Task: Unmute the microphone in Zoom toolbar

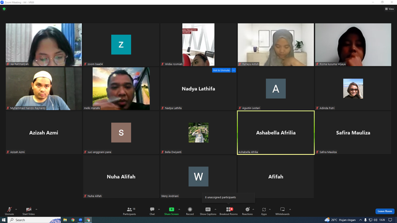Action: [x=9, y=211]
